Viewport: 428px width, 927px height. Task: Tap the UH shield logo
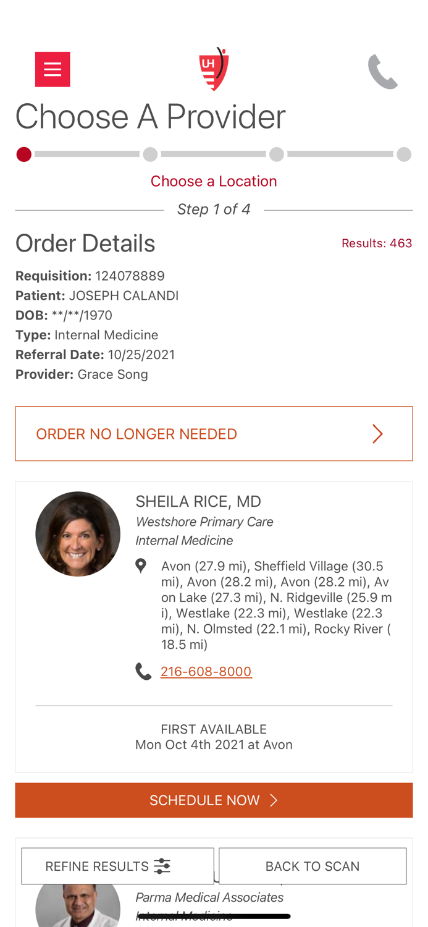tap(214, 69)
